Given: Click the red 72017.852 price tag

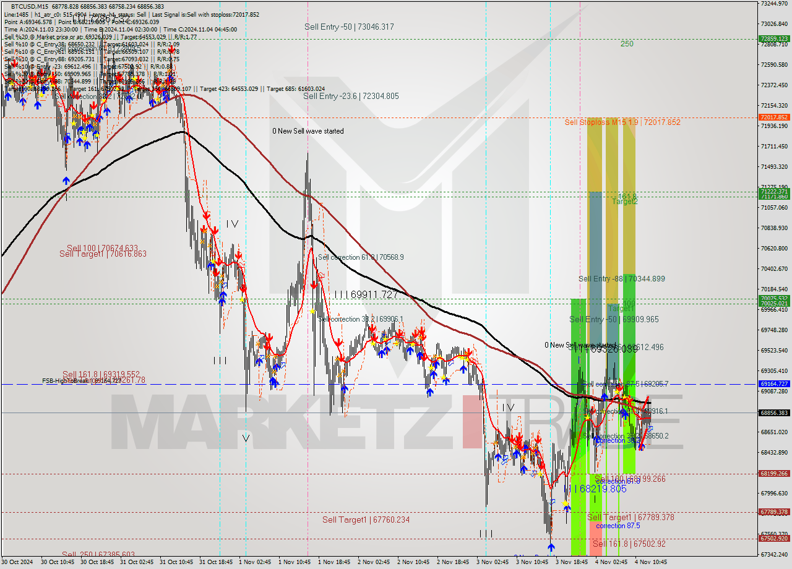Looking at the screenshot, I should 773,117.
